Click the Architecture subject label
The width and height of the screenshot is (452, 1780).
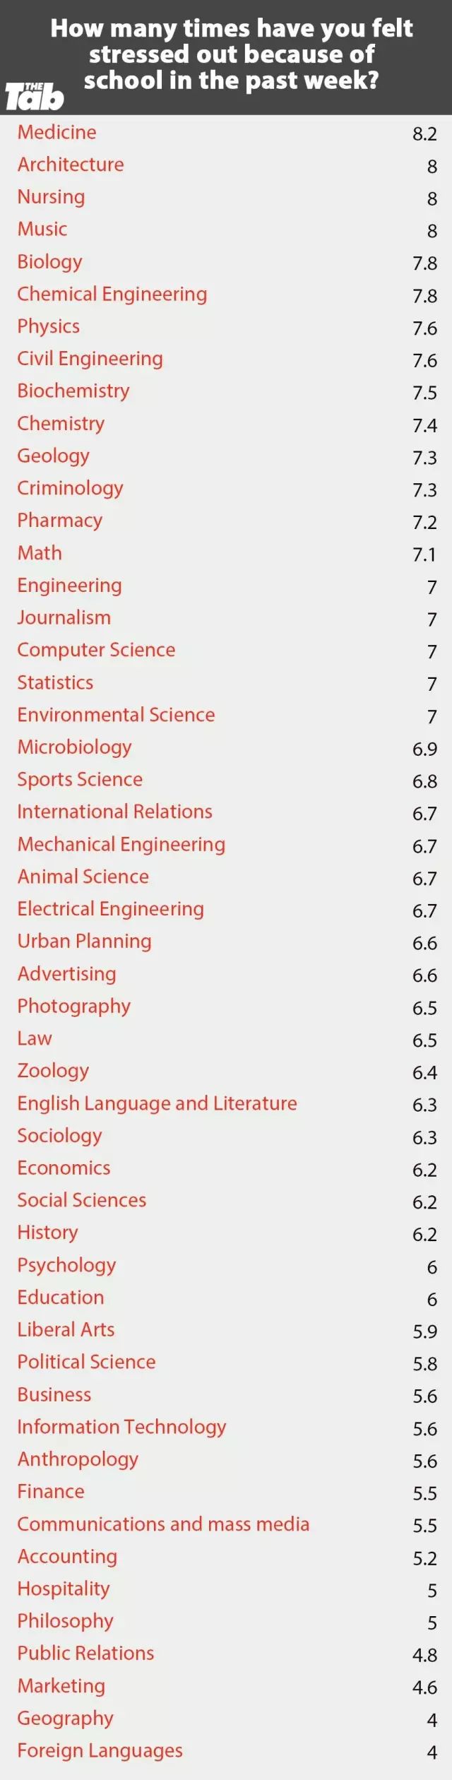pos(71,165)
